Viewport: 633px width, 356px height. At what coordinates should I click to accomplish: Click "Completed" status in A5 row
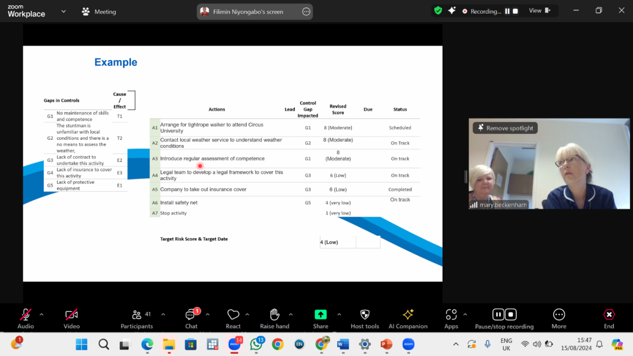(x=400, y=189)
